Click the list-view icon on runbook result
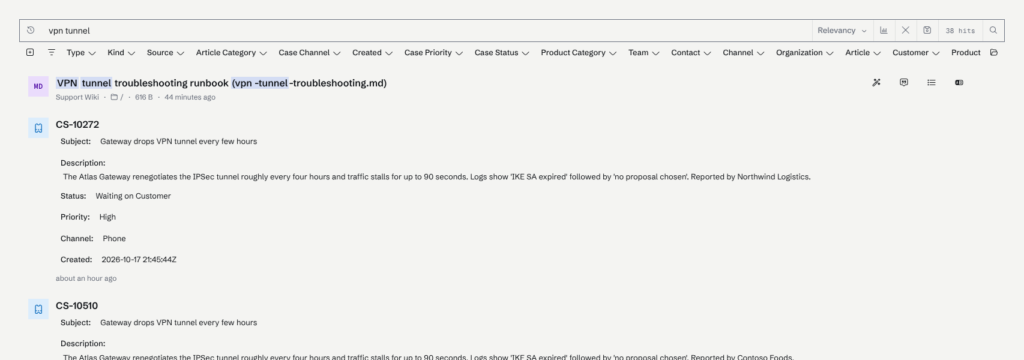This screenshot has width=1024, height=360. pos(932,82)
